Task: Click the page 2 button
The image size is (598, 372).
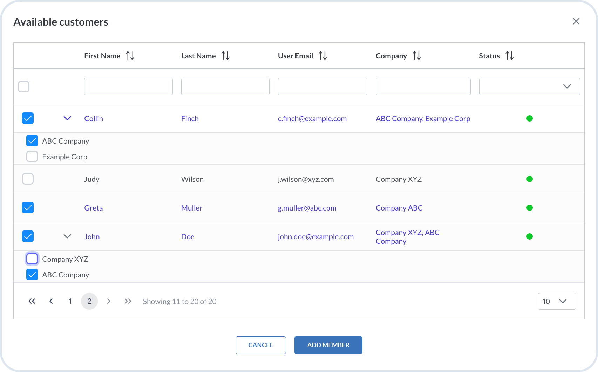Action: (x=89, y=301)
